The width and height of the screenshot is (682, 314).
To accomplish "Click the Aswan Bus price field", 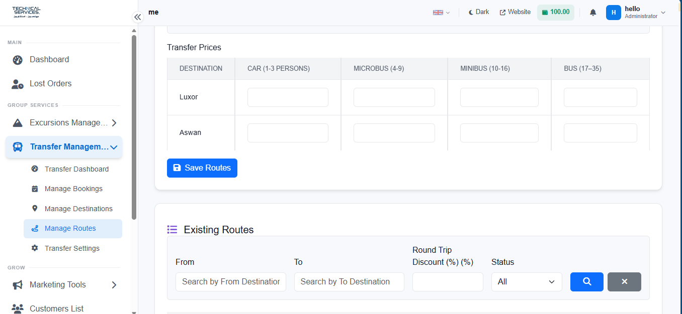I will tap(601, 133).
